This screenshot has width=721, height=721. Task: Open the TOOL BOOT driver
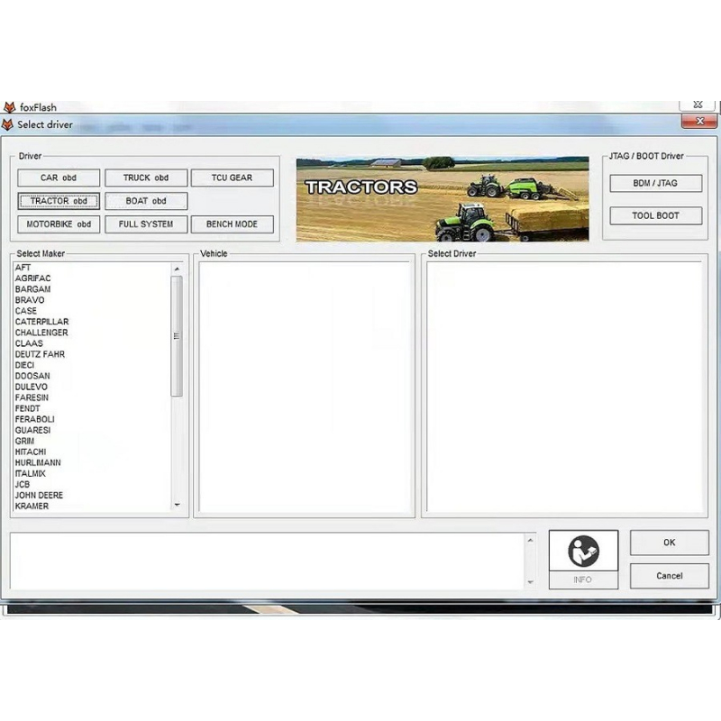tap(656, 215)
